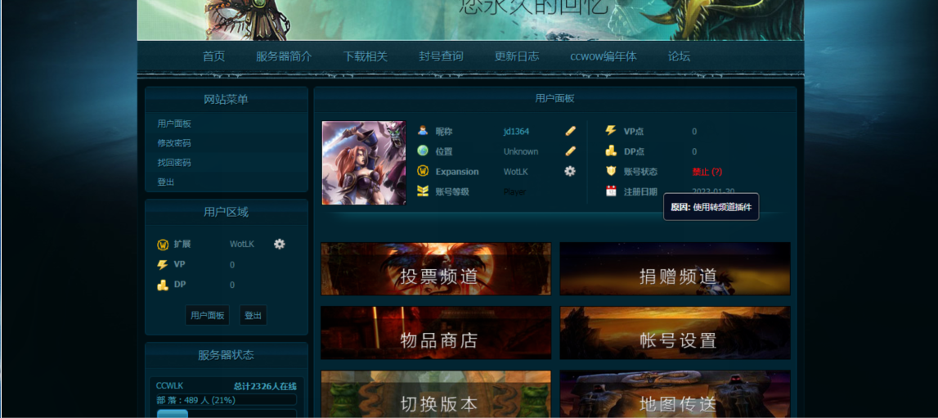The height and width of the screenshot is (418, 938).
Task: Click the VP点 lightning icon in panel
Action: click(x=611, y=130)
